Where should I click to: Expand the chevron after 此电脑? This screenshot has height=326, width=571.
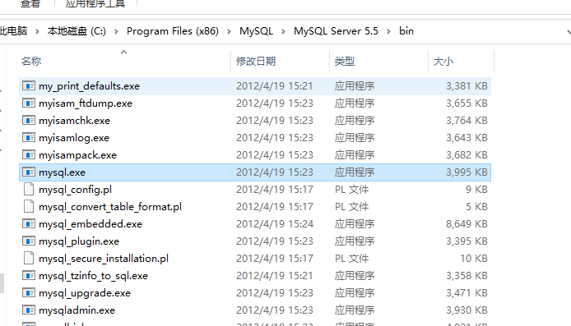(37, 32)
